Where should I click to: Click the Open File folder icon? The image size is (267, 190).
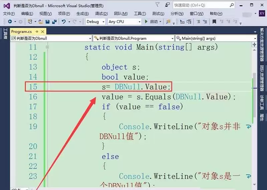[40, 22]
